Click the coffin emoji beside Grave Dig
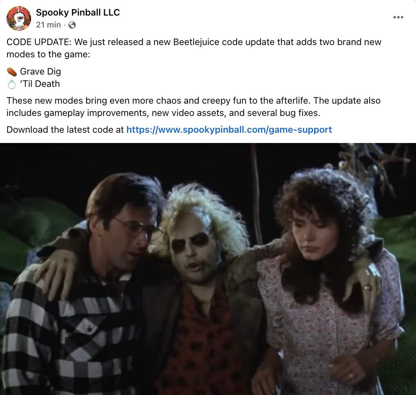The height and width of the screenshot is (395, 416). coord(12,72)
